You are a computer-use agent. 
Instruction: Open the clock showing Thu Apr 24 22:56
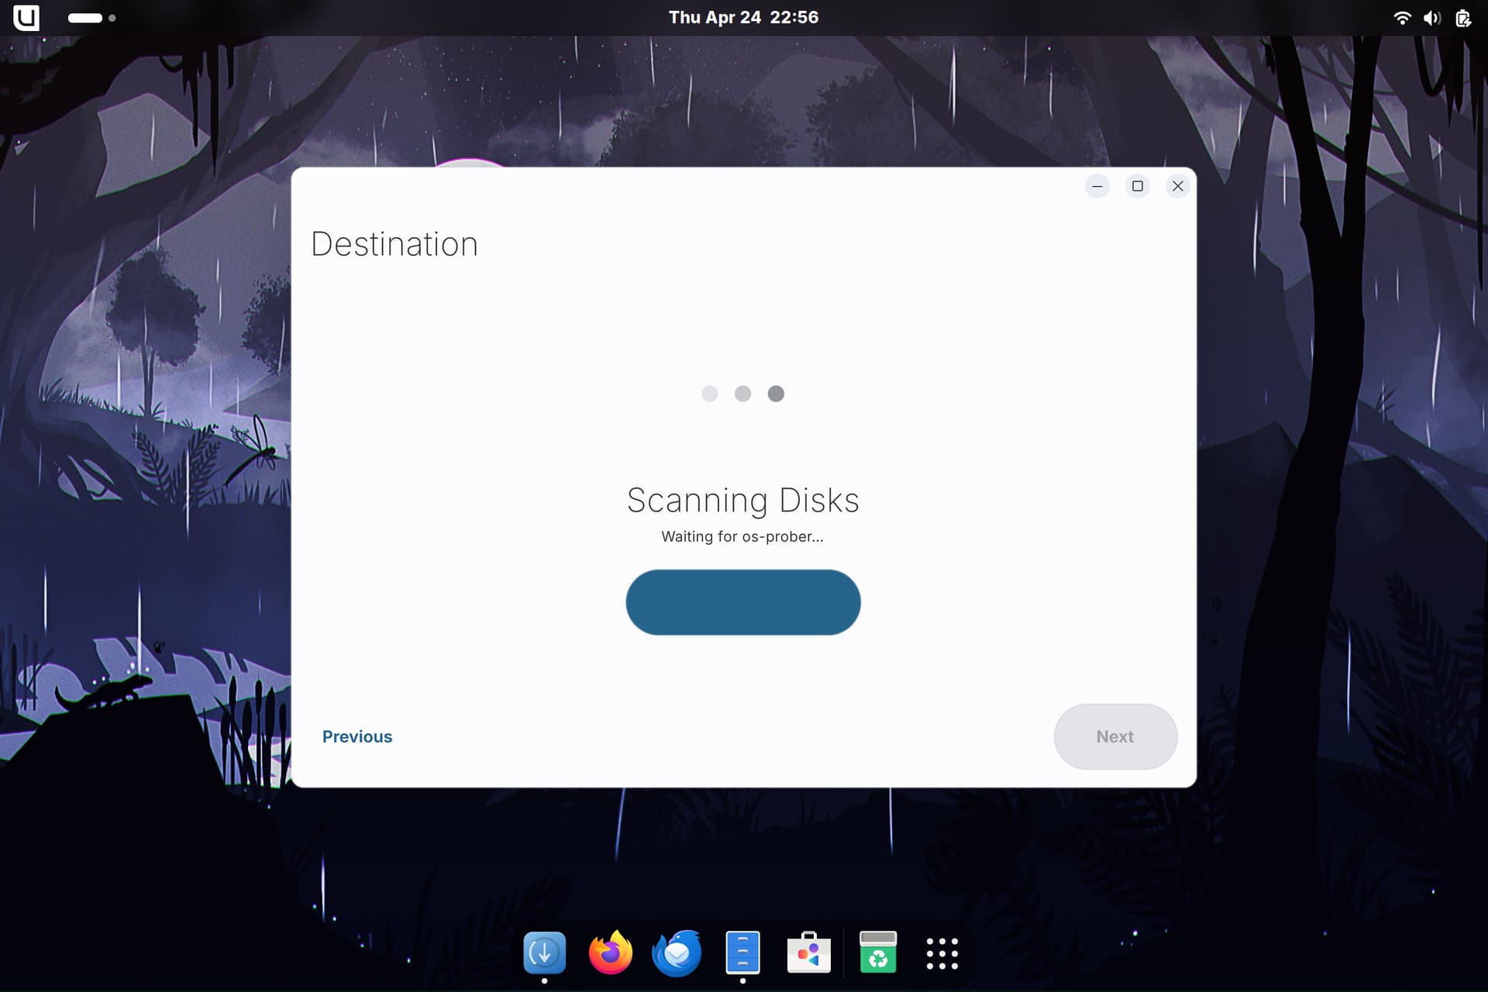[743, 17]
